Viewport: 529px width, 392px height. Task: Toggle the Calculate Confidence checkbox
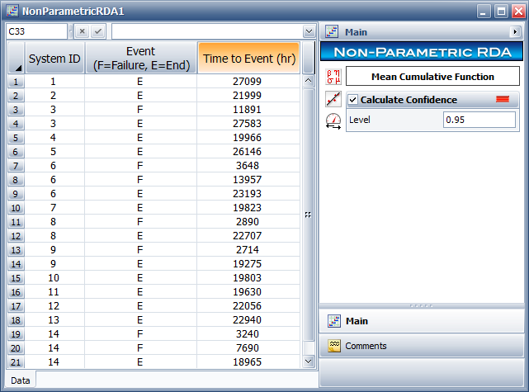coord(353,100)
